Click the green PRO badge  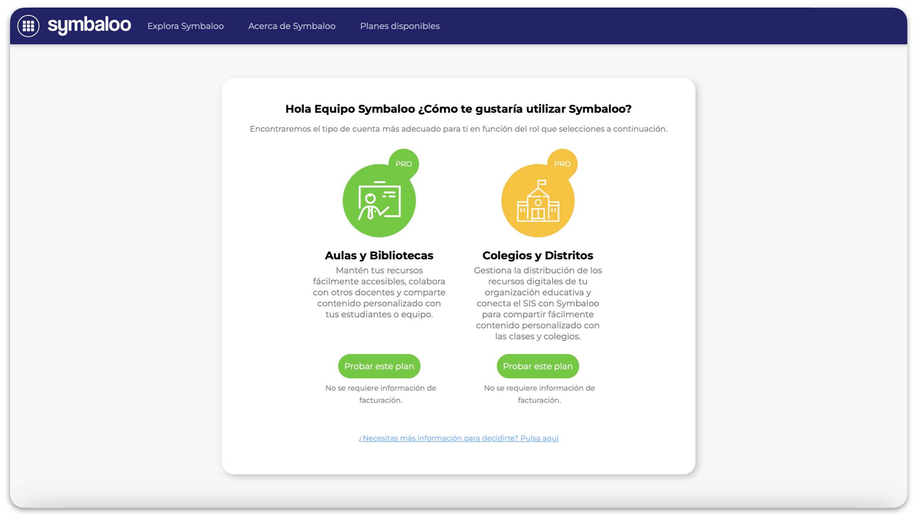point(404,164)
